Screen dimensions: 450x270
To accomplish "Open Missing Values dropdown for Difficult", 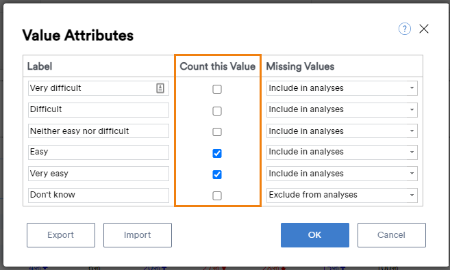I will click(342, 109).
